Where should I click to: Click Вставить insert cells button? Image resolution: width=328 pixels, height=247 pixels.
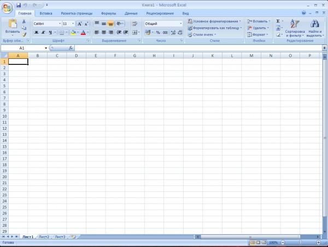259,21
